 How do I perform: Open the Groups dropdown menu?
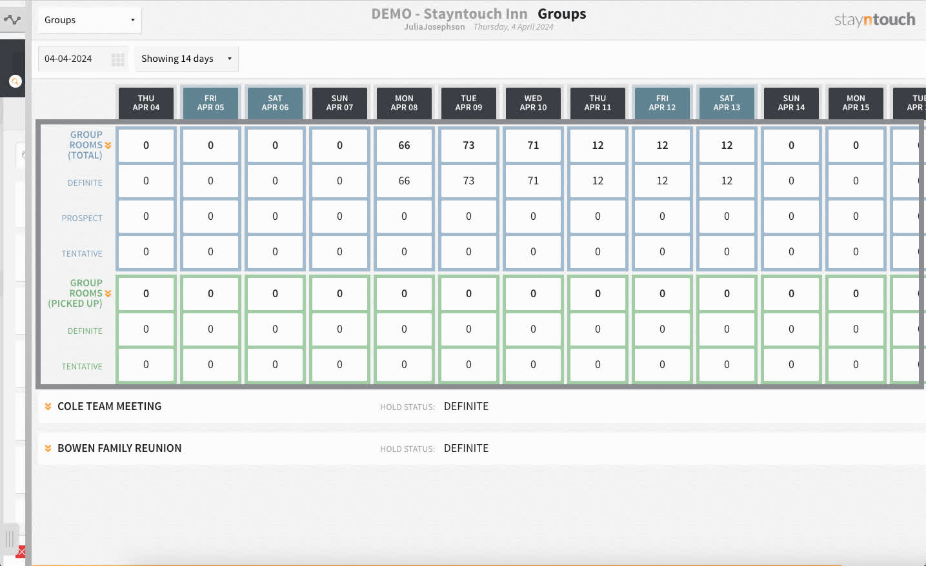(90, 20)
